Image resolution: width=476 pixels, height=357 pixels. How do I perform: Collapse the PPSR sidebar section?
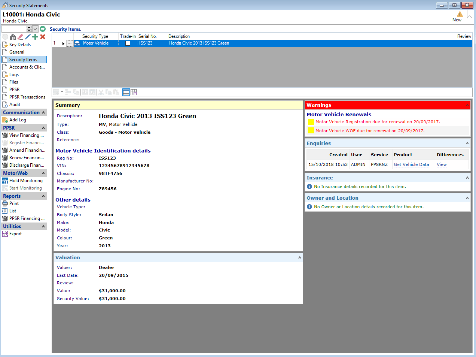43,128
